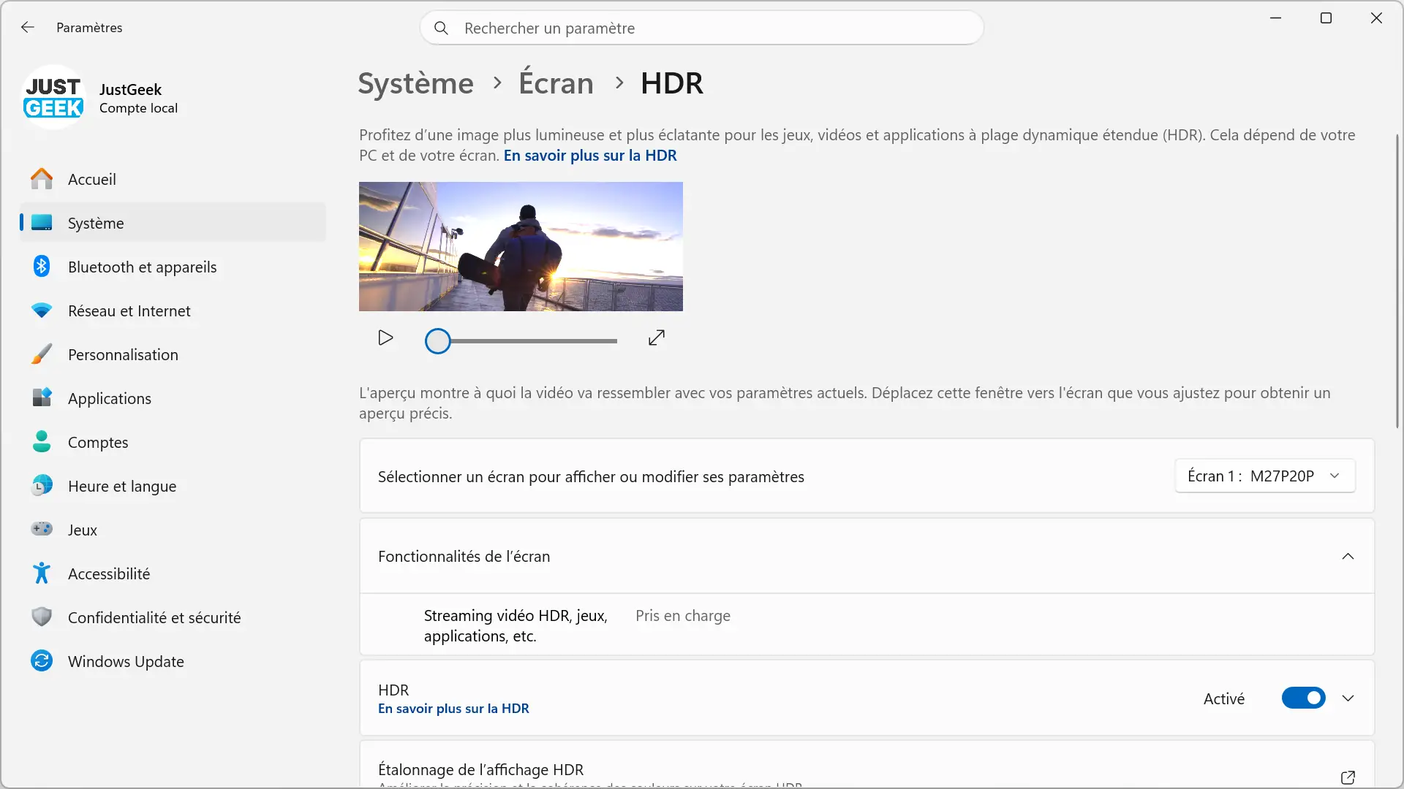1404x789 pixels.
Task: Open Personnalisation settings
Action: pos(173,354)
